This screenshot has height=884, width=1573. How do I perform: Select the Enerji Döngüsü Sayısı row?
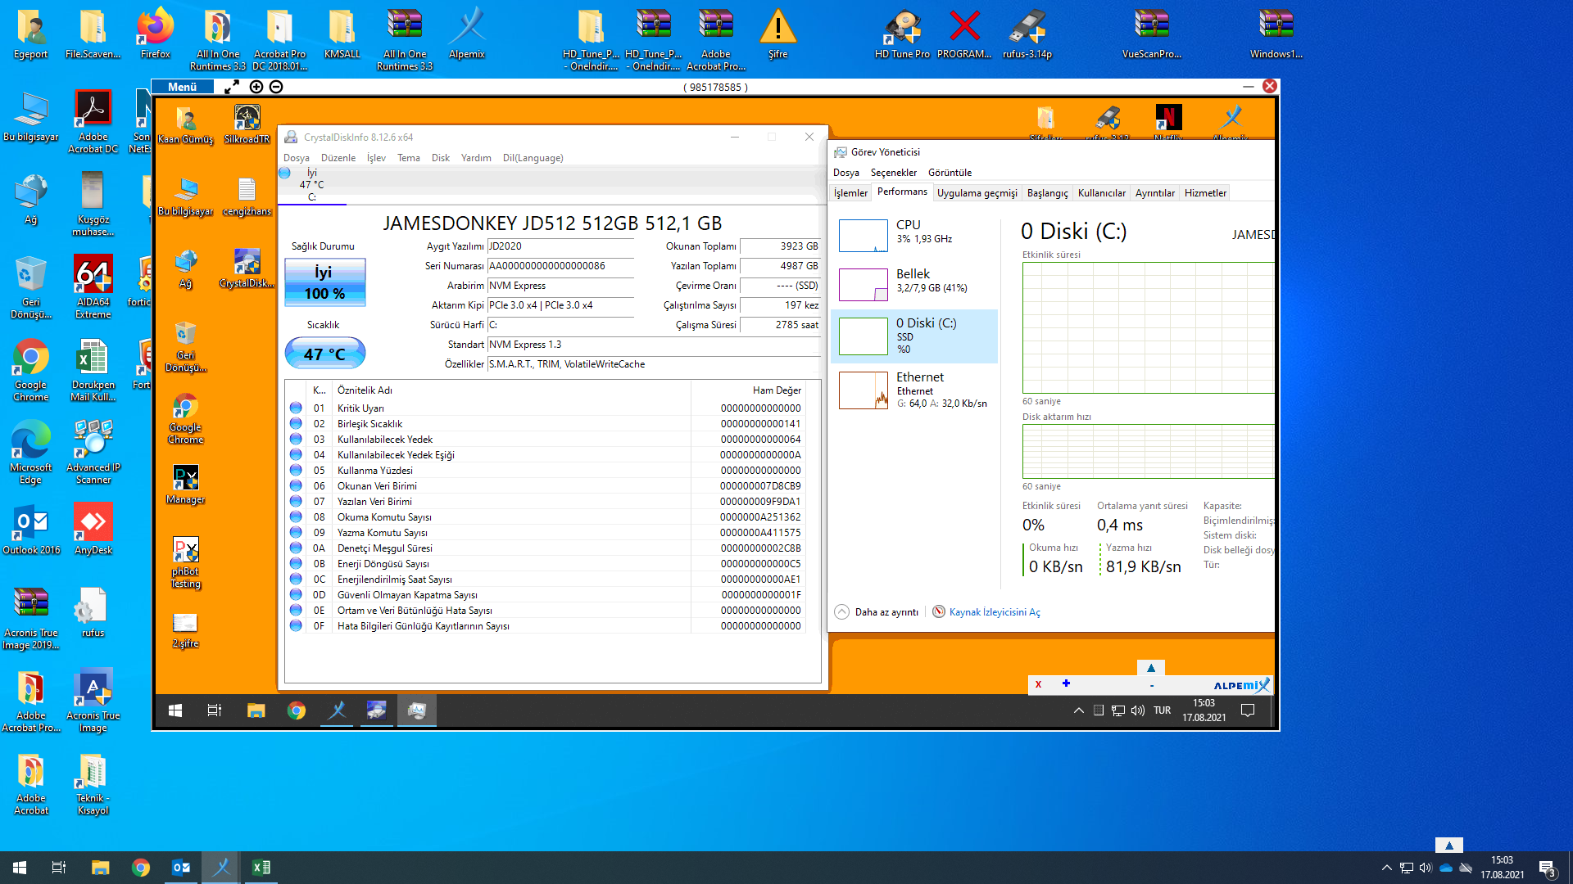(546, 563)
